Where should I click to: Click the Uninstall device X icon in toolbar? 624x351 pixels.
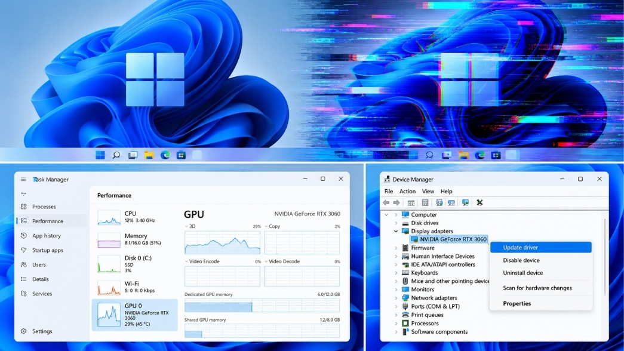point(479,203)
